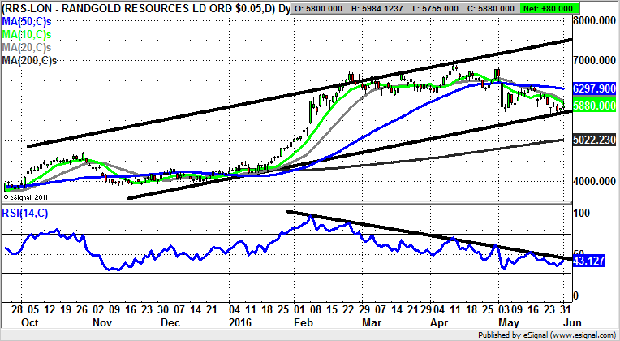Image resolution: width=620 pixels, height=341 pixels.
Task: Click the green 5880.000 price marker
Action: (593, 105)
